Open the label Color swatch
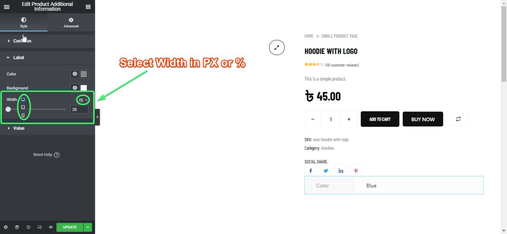This screenshot has height=234, width=507. (84, 74)
